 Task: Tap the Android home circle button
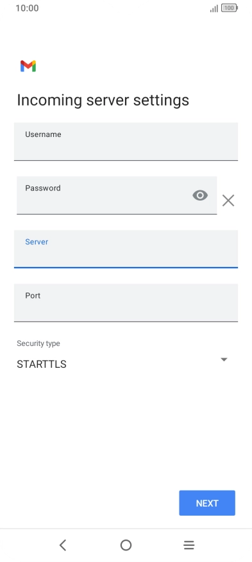[126, 545]
